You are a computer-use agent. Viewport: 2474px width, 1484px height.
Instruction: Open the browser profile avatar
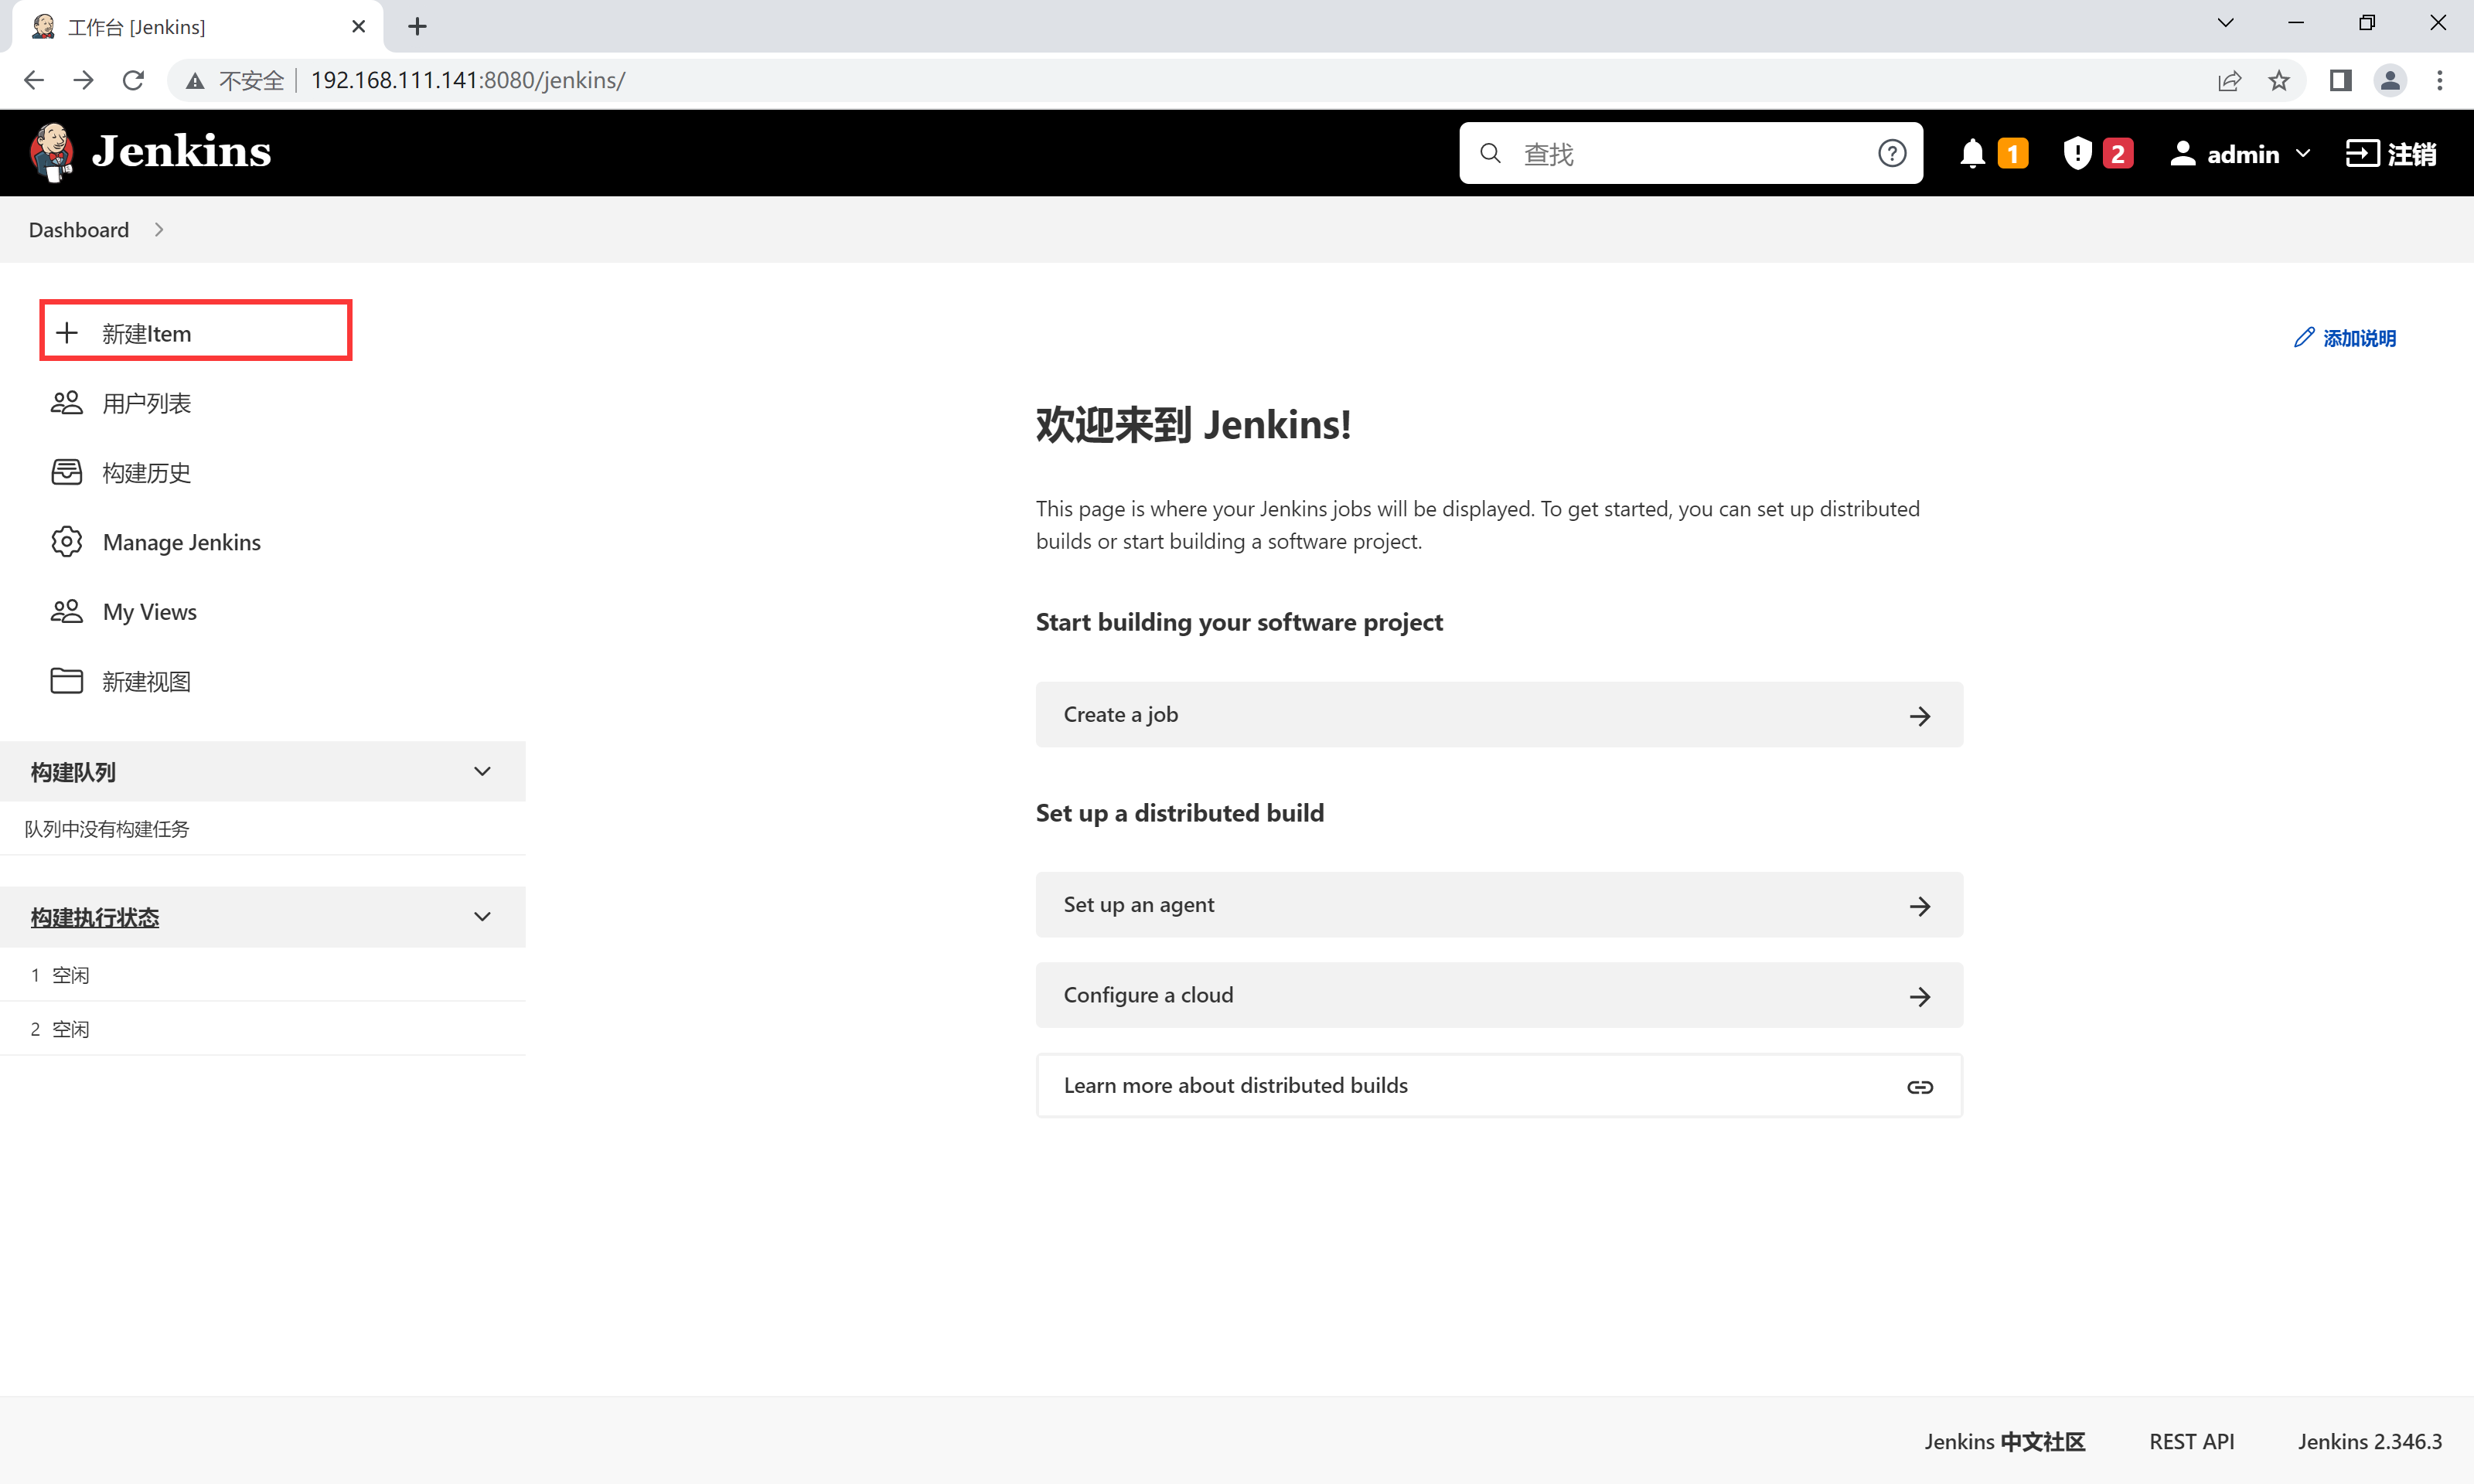2390,80
